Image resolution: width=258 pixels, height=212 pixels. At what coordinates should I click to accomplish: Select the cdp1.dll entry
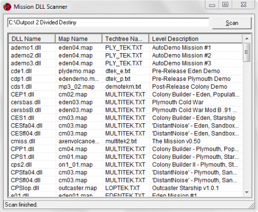pyautogui.click(x=21, y=79)
